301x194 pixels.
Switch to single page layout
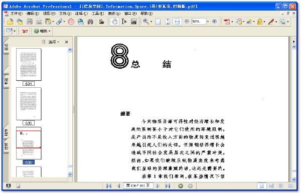pyautogui.click(x=262, y=186)
